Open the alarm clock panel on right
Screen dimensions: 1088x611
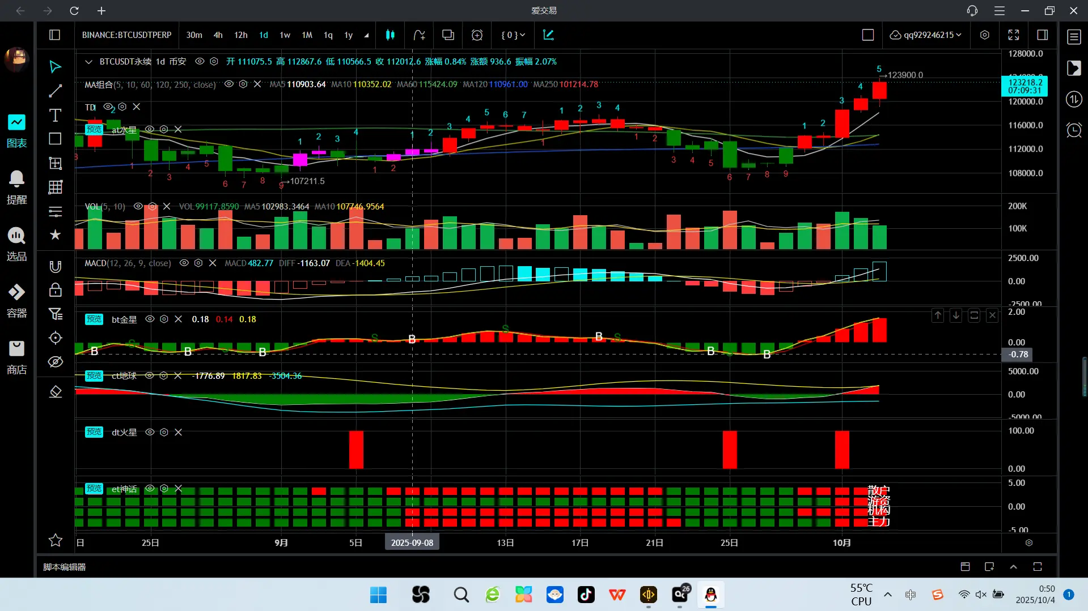pos(1074,130)
